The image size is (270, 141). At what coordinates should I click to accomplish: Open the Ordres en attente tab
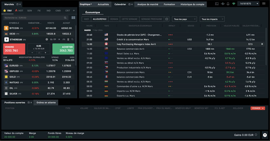[x=46, y=103]
